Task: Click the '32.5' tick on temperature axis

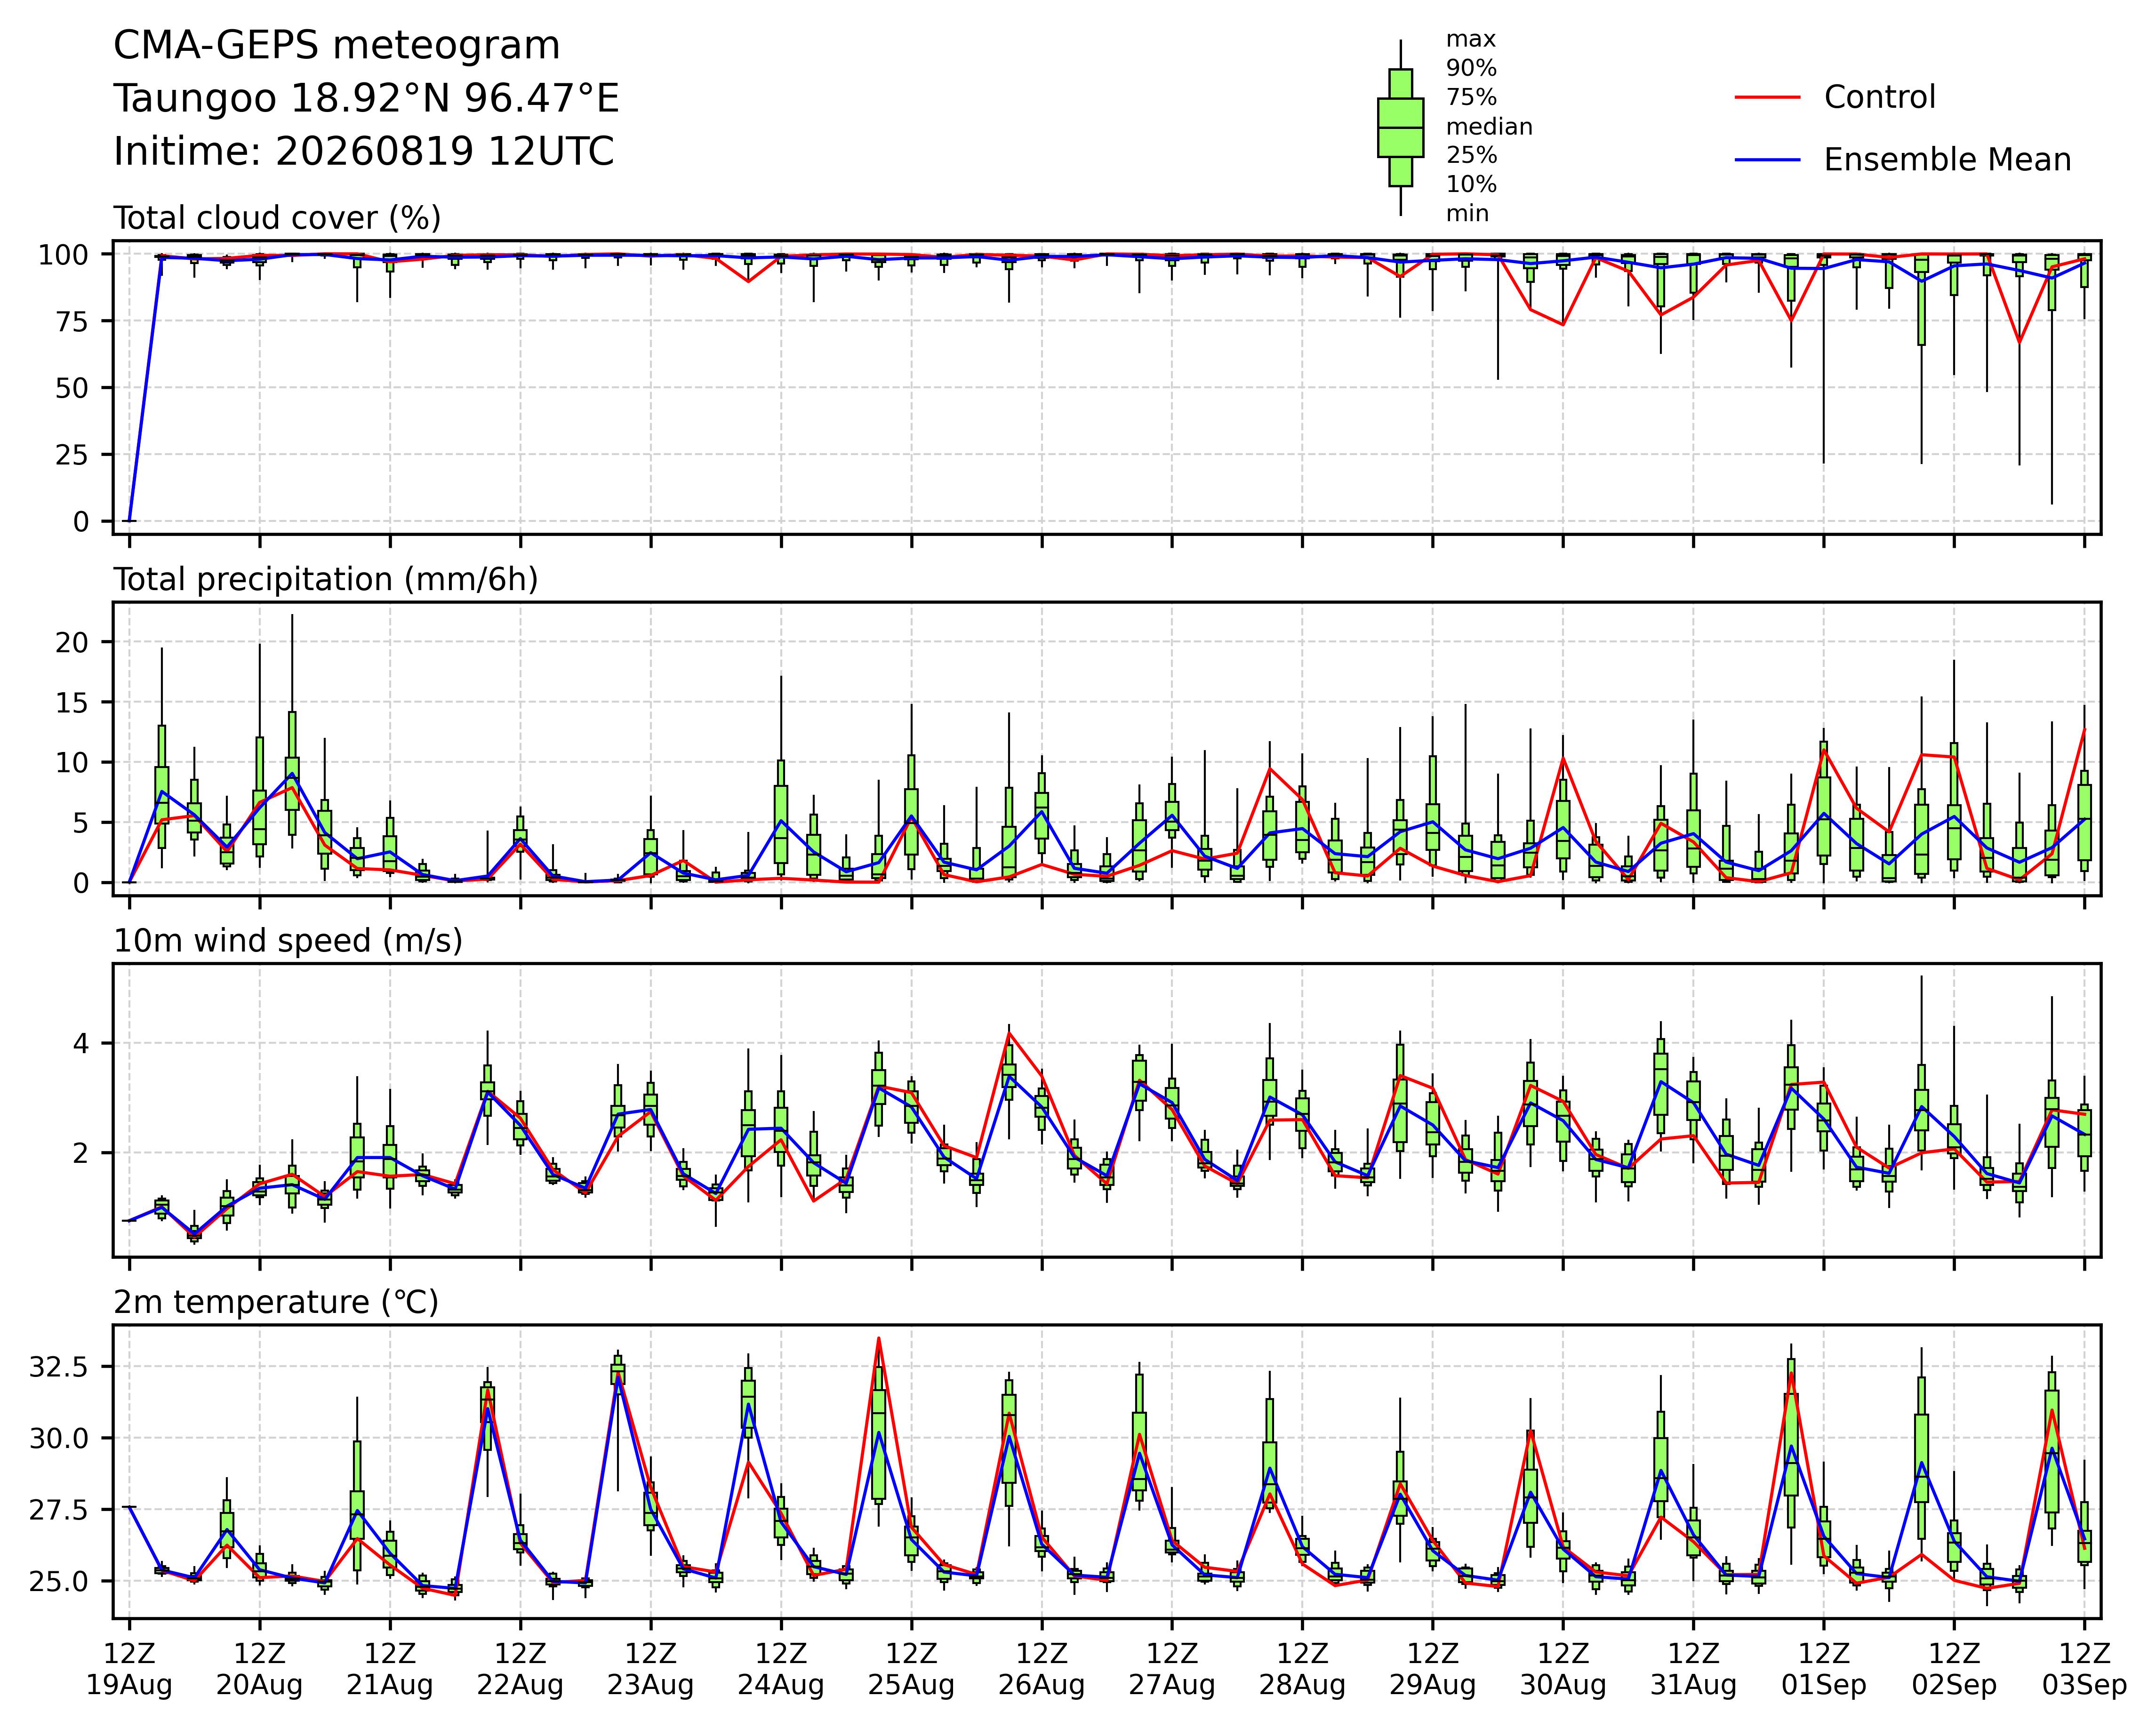Action: tap(59, 1367)
